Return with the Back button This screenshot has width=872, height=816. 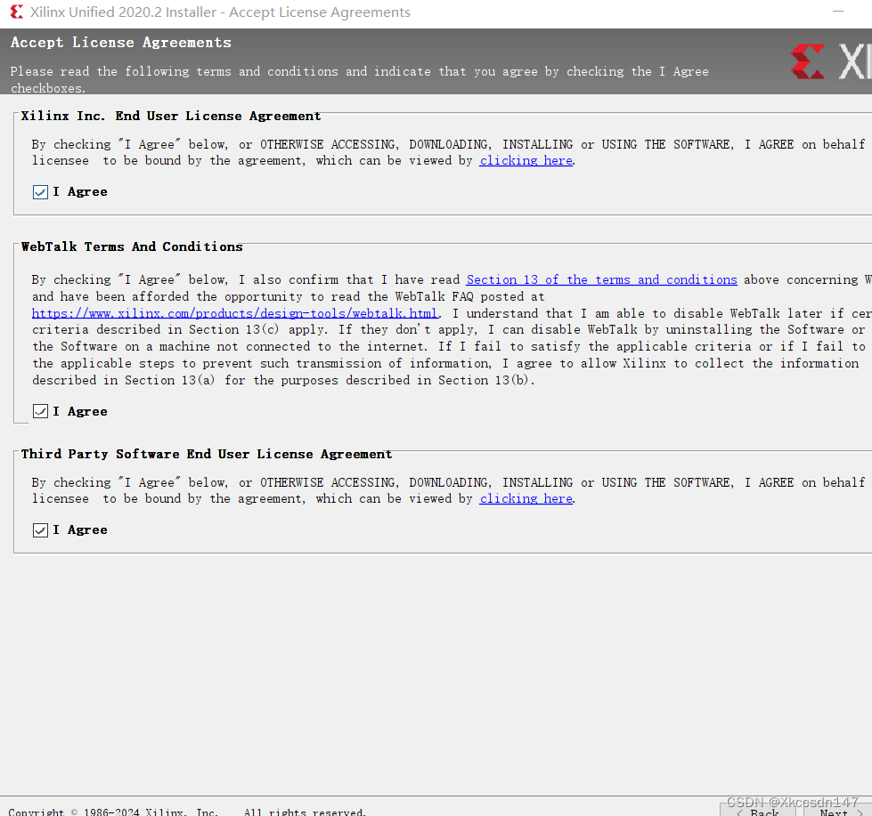[x=759, y=812]
